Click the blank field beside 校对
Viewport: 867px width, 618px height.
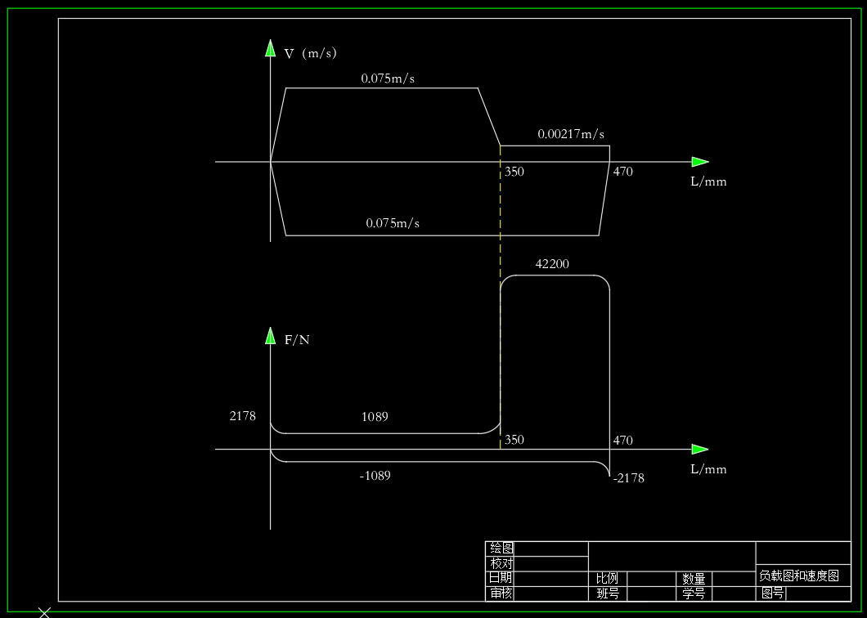(x=551, y=564)
